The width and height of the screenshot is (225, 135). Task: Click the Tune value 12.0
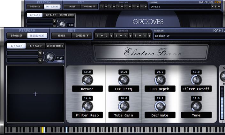point(196,98)
